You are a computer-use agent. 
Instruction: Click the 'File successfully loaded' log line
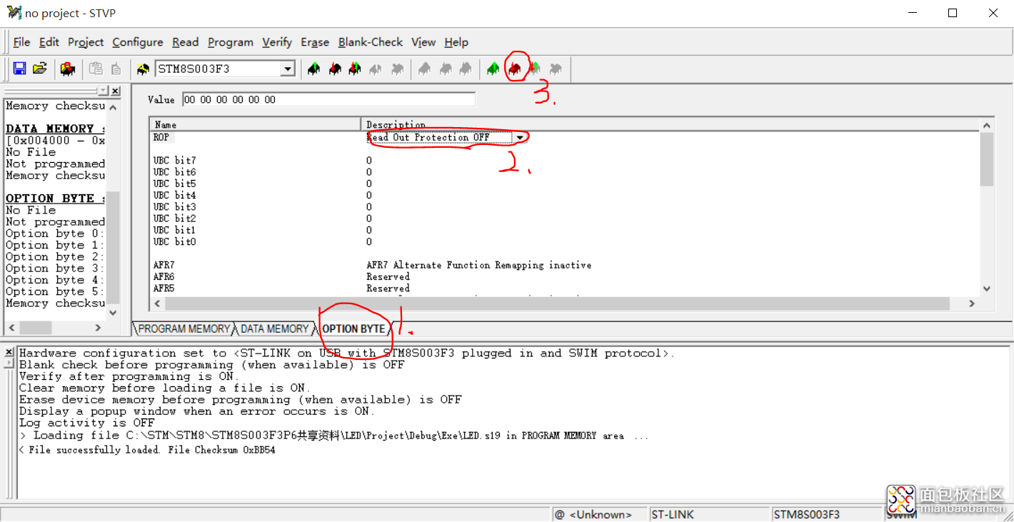[x=147, y=450]
